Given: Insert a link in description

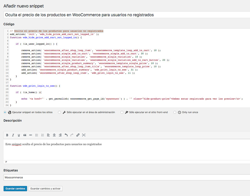Looking at the screenshot, I should point(78,135).
